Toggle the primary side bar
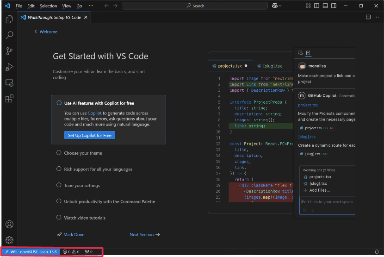Screen dimensions: 384x257 click(x=316, y=6)
